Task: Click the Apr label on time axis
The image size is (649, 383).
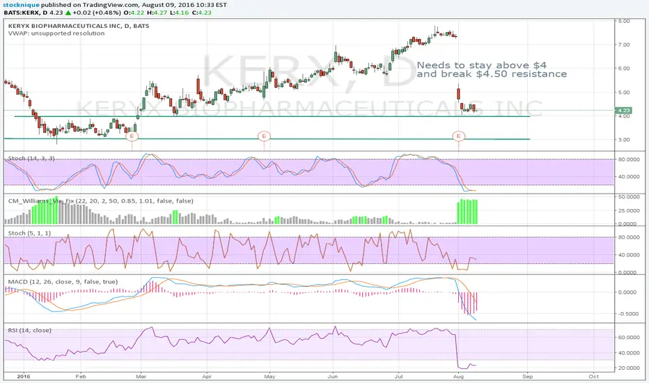Action: (x=207, y=376)
